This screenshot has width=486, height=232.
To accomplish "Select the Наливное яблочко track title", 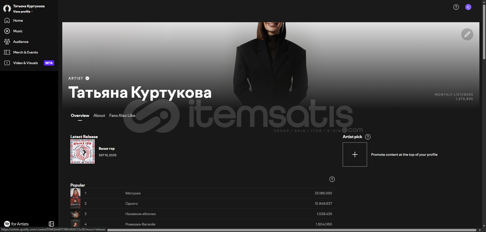I will (140, 214).
